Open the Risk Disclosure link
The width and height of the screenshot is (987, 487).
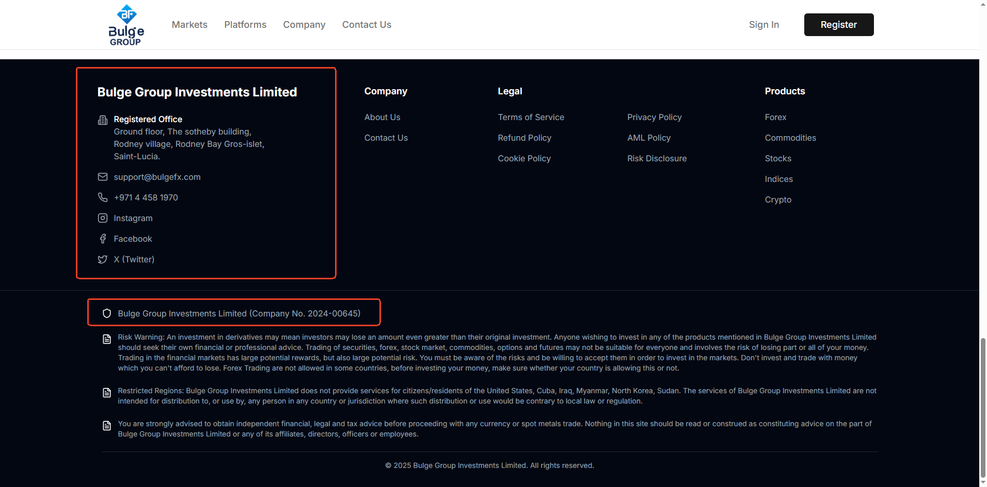click(x=657, y=158)
